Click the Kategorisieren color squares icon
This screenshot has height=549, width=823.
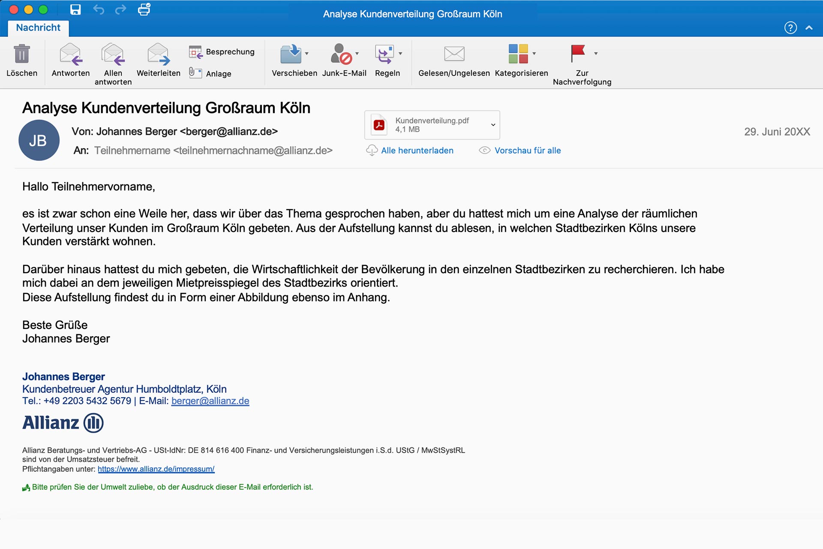518,54
